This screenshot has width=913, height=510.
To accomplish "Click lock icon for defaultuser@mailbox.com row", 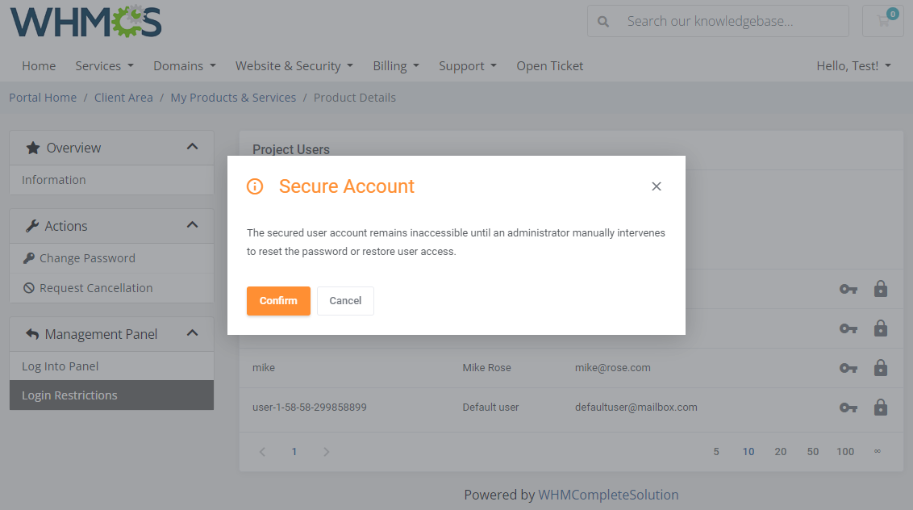I will (881, 408).
